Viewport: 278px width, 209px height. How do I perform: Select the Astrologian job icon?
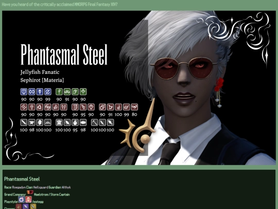[75, 92]
